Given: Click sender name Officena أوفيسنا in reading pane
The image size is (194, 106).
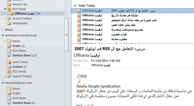Looking at the screenshot, I should pos(87,55).
